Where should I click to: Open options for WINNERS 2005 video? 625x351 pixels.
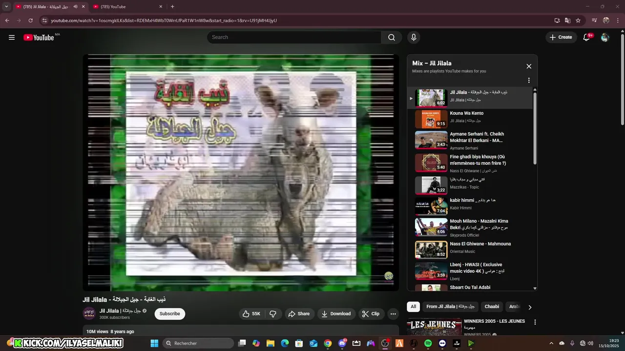coord(535,322)
